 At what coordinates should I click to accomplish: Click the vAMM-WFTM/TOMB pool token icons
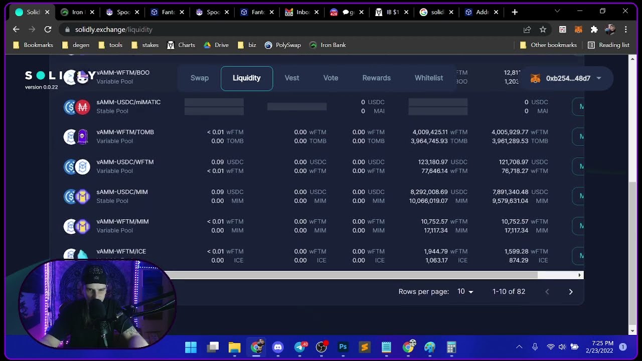pos(77,136)
